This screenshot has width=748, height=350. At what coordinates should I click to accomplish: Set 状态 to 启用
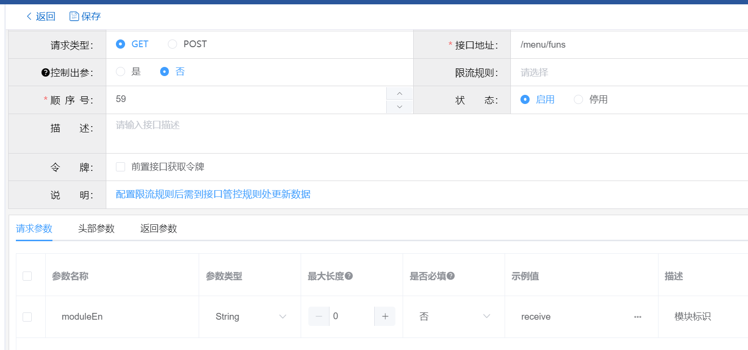(537, 100)
